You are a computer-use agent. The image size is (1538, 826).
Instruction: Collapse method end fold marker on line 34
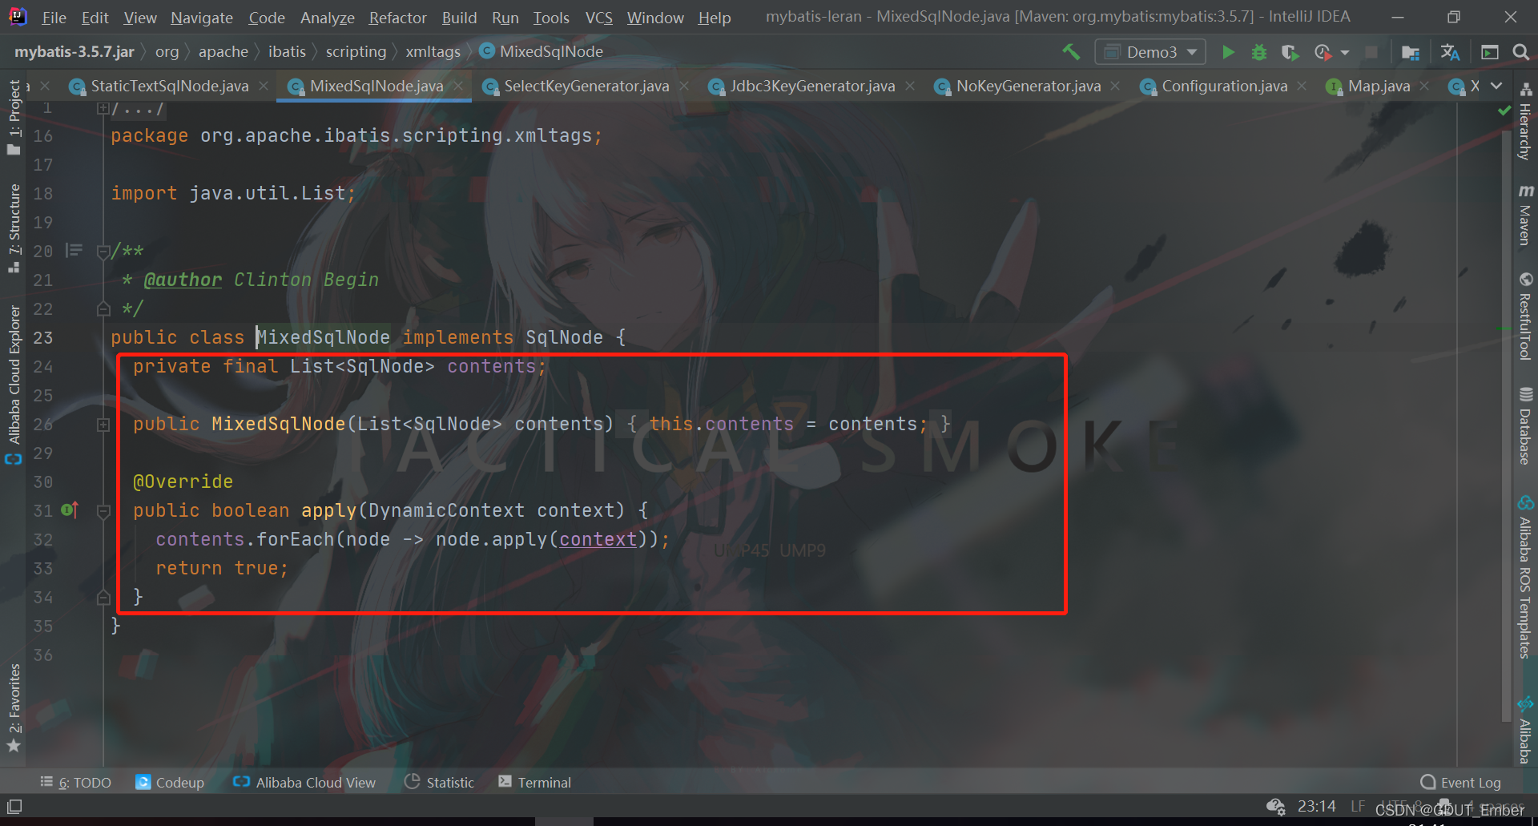click(103, 597)
